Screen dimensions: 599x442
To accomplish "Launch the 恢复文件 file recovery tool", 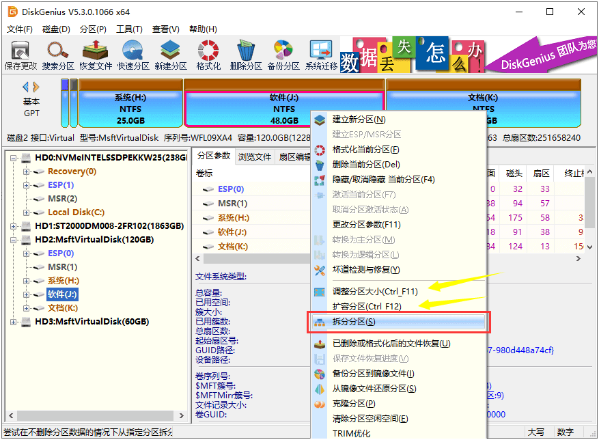I will pos(96,55).
